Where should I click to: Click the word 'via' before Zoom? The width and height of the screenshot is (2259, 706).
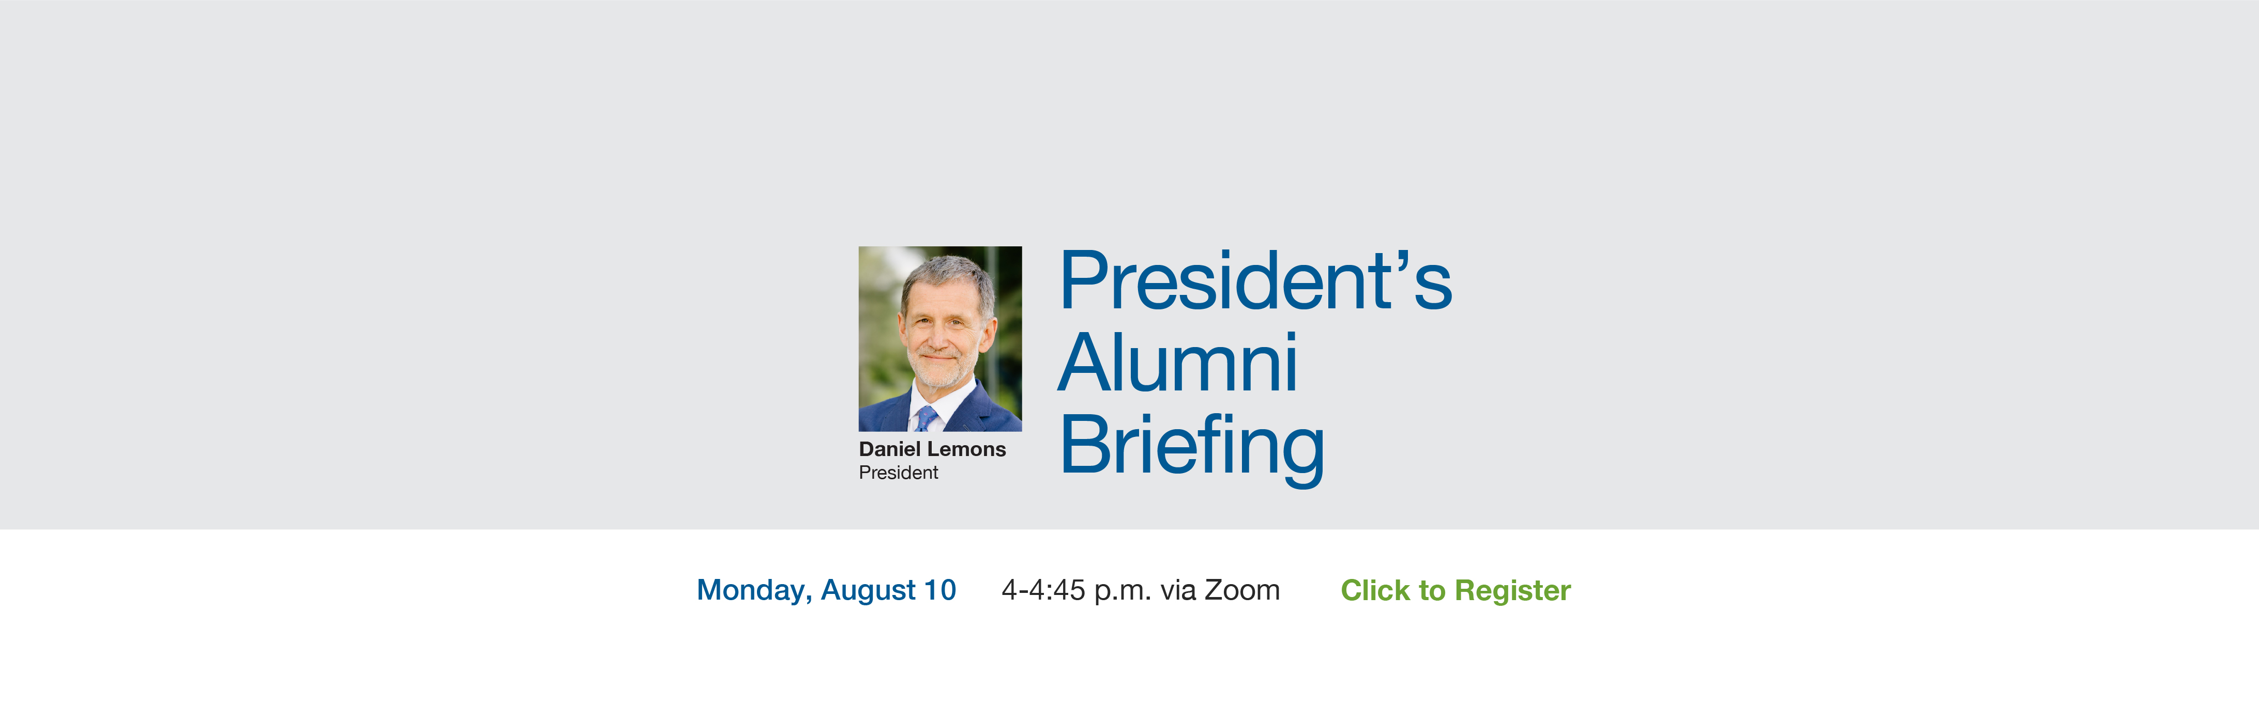(1178, 591)
